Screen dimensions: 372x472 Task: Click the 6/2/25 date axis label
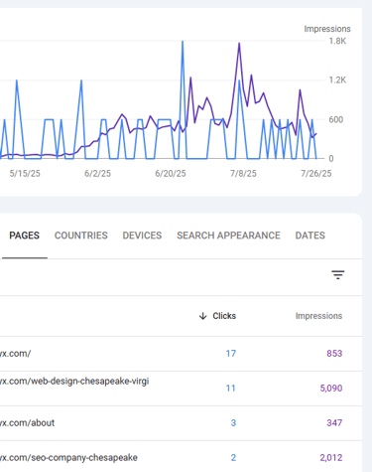pos(97,174)
